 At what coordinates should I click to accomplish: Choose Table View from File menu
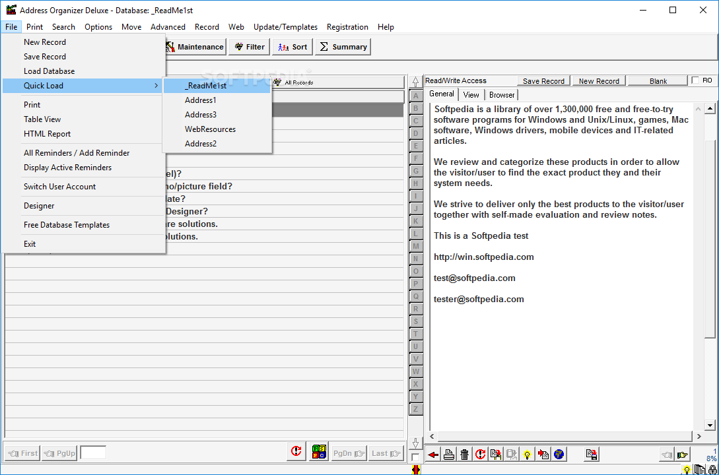pos(83,119)
